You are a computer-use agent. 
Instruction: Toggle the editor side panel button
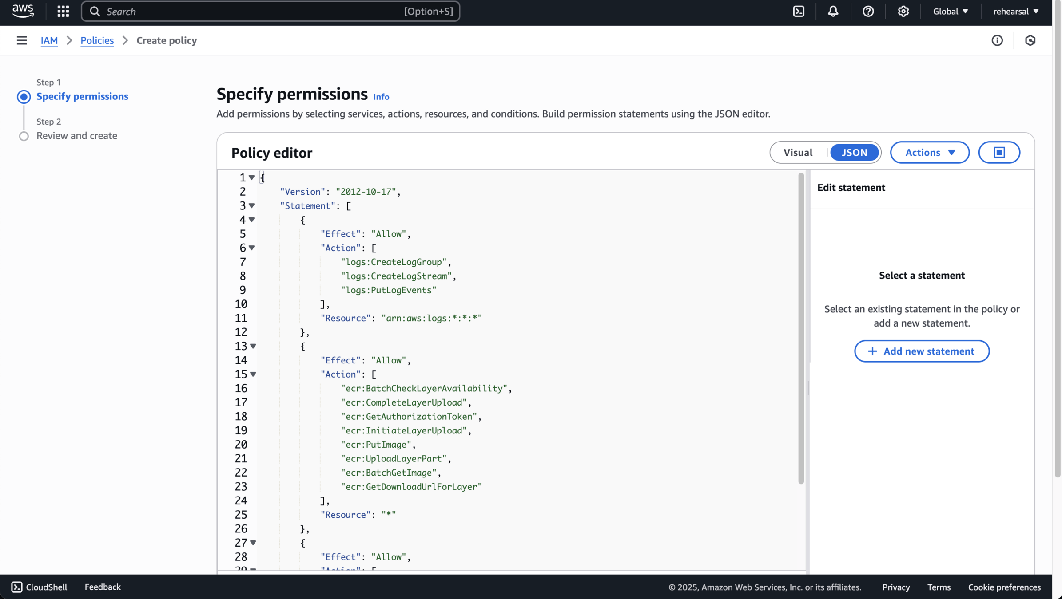[x=999, y=152]
